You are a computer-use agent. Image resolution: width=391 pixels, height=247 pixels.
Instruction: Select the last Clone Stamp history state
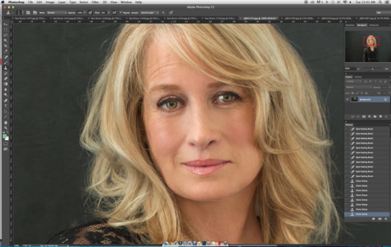pyautogui.click(x=367, y=214)
